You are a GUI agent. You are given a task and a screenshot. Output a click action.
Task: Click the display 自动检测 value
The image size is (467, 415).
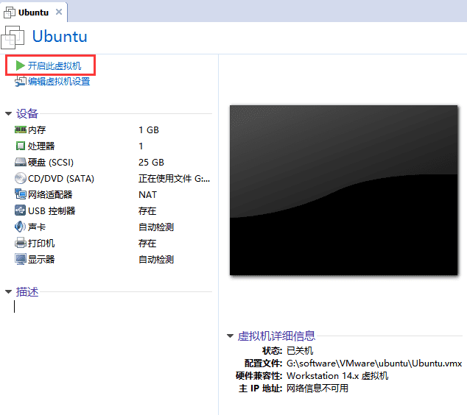coord(156,260)
